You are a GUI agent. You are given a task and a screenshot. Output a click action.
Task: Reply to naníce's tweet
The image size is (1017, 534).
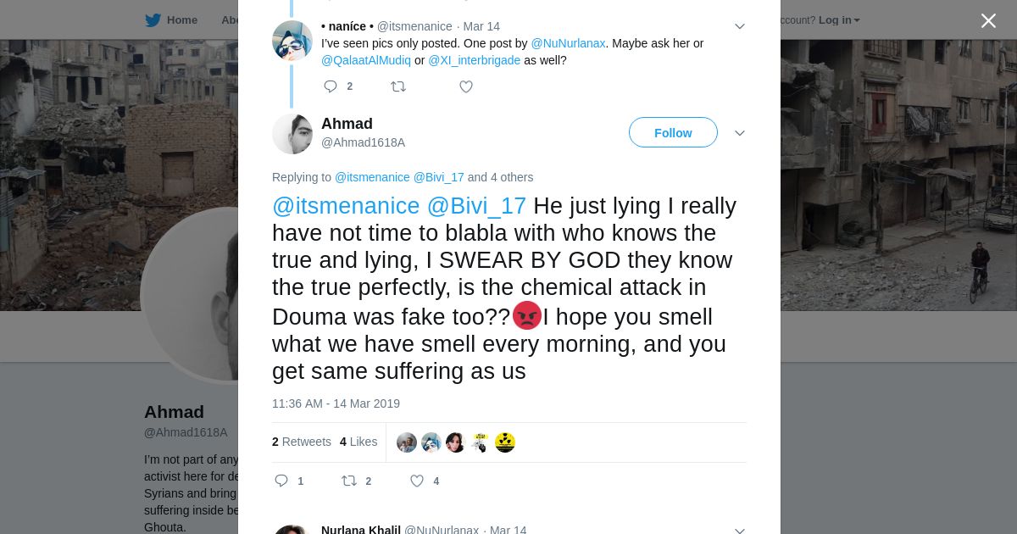coord(331,86)
